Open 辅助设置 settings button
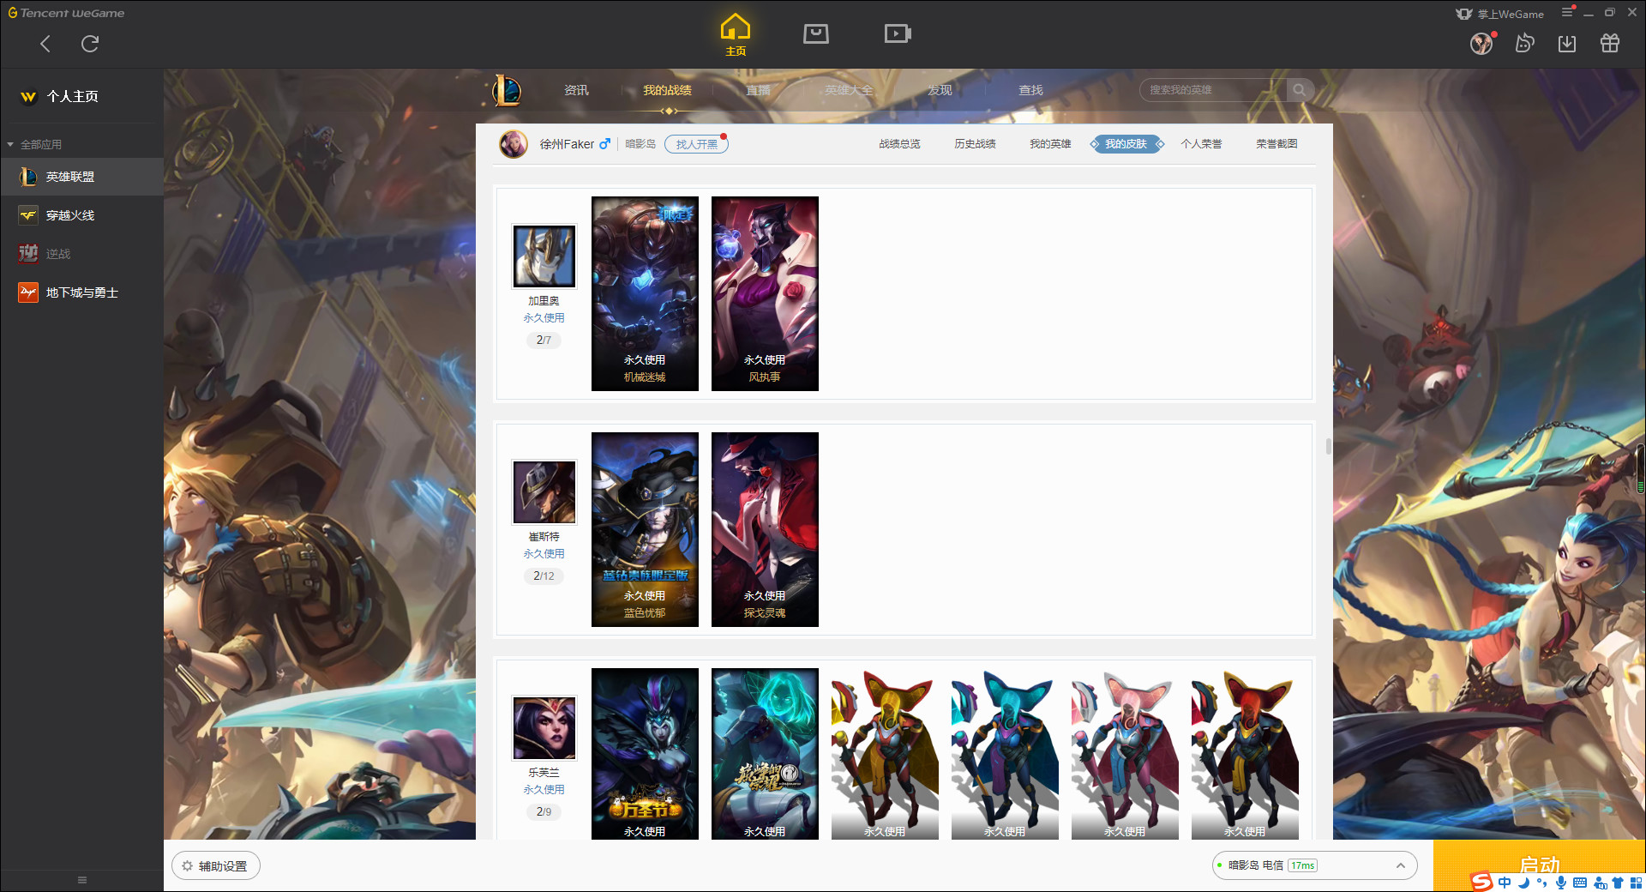Image resolution: width=1646 pixels, height=892 pixels. coord(216,866)
